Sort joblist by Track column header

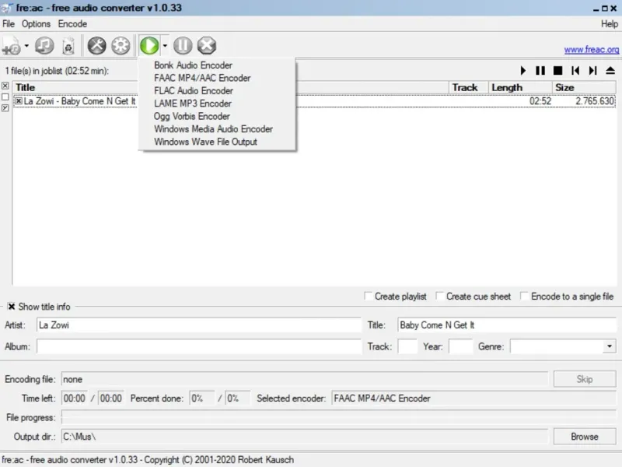click(469, 87)
